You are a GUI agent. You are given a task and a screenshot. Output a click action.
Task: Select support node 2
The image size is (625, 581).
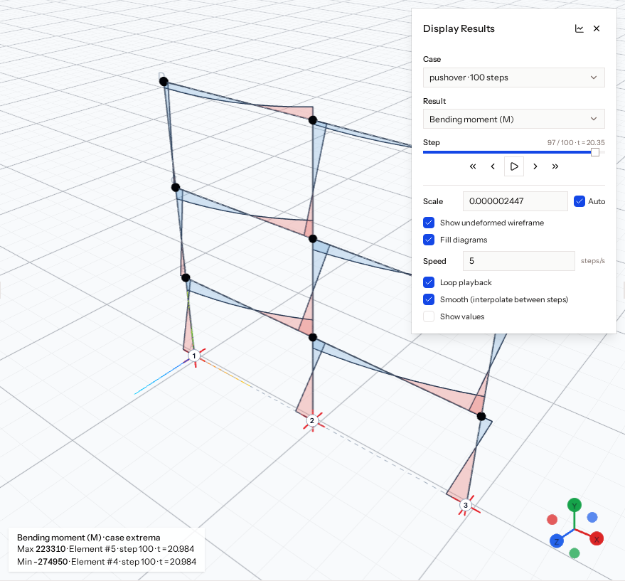tap(312, 421)
